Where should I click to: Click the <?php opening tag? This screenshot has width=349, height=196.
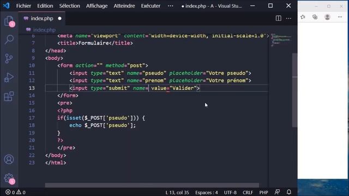tap(65, 111)
